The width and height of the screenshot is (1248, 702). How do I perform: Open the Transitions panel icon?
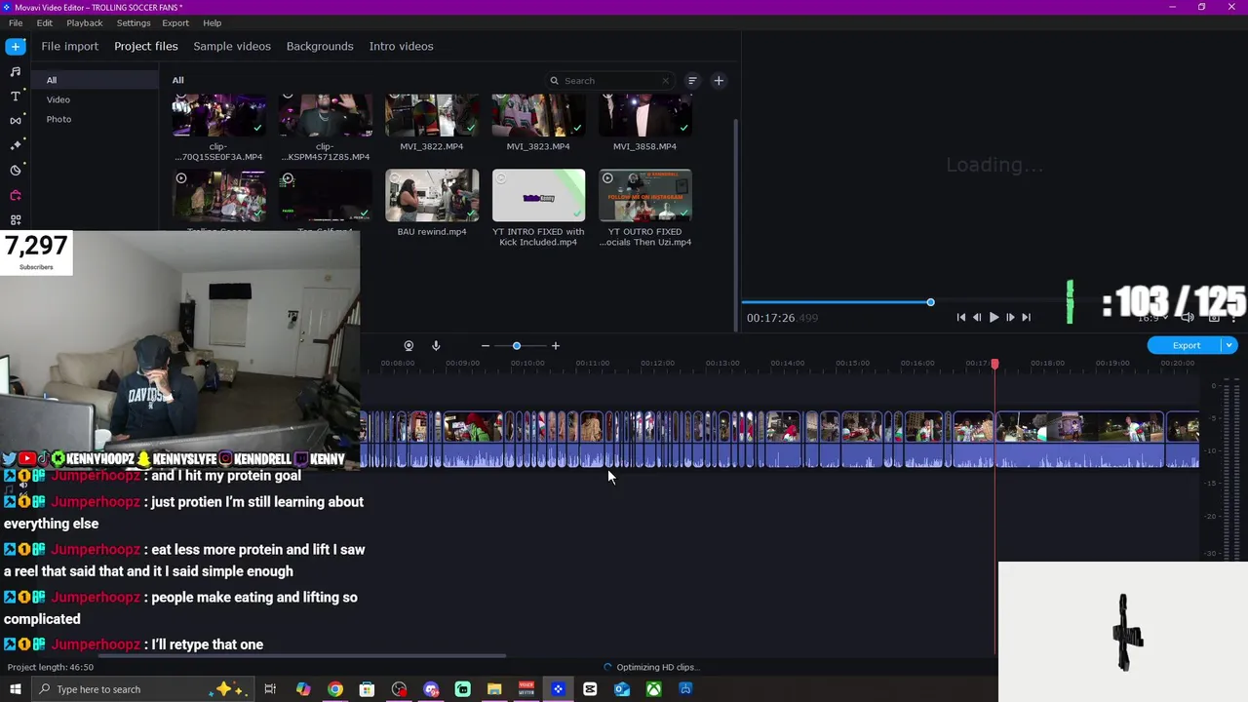(16, 121)
